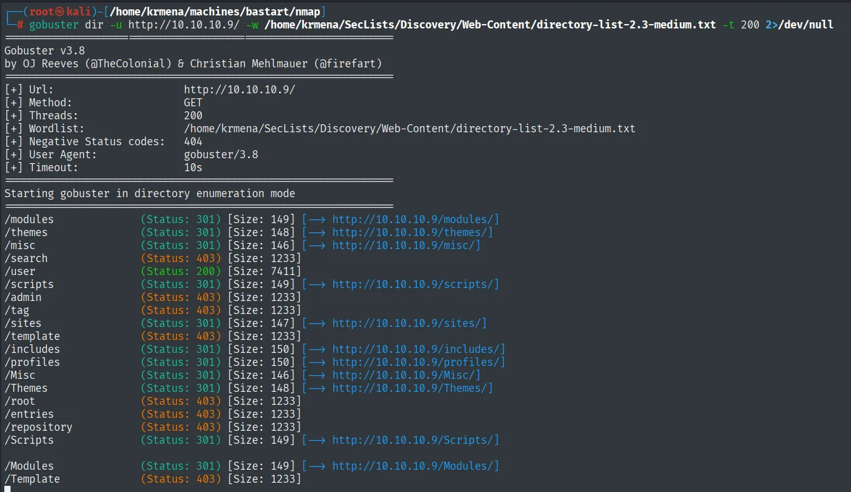
Task: Click the Status: 301 on the /sites row
Action: [x=181, y=323]
